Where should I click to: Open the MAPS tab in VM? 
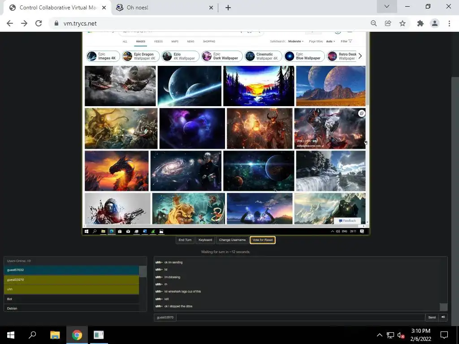coord(175,42)
